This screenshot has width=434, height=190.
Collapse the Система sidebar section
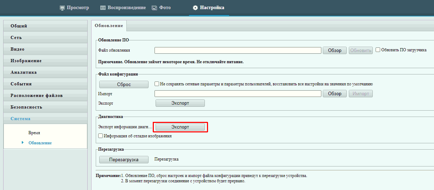pyautogui.click(x=45, y=119)
